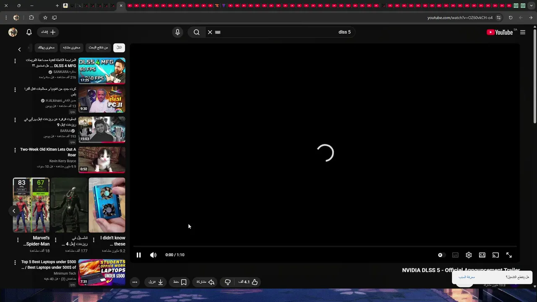Pause the video with the pause button

tap(139, 255)
